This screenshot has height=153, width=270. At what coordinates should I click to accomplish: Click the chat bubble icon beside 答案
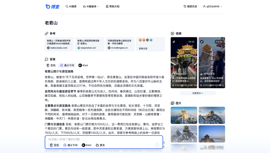click(46, 59)
